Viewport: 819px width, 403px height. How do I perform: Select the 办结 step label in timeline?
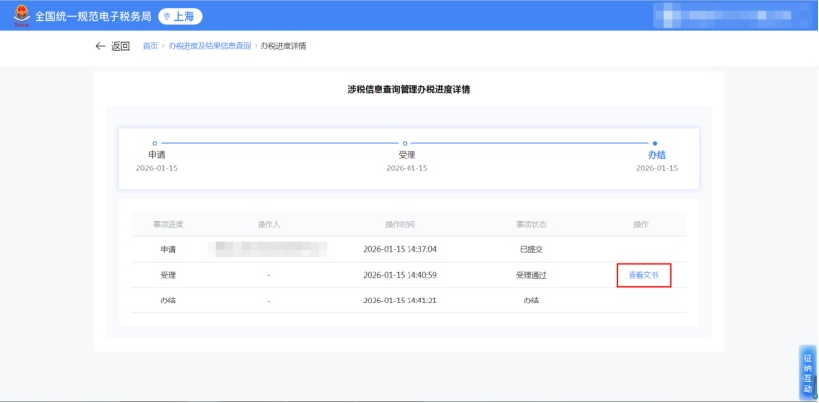pos(656,155)
